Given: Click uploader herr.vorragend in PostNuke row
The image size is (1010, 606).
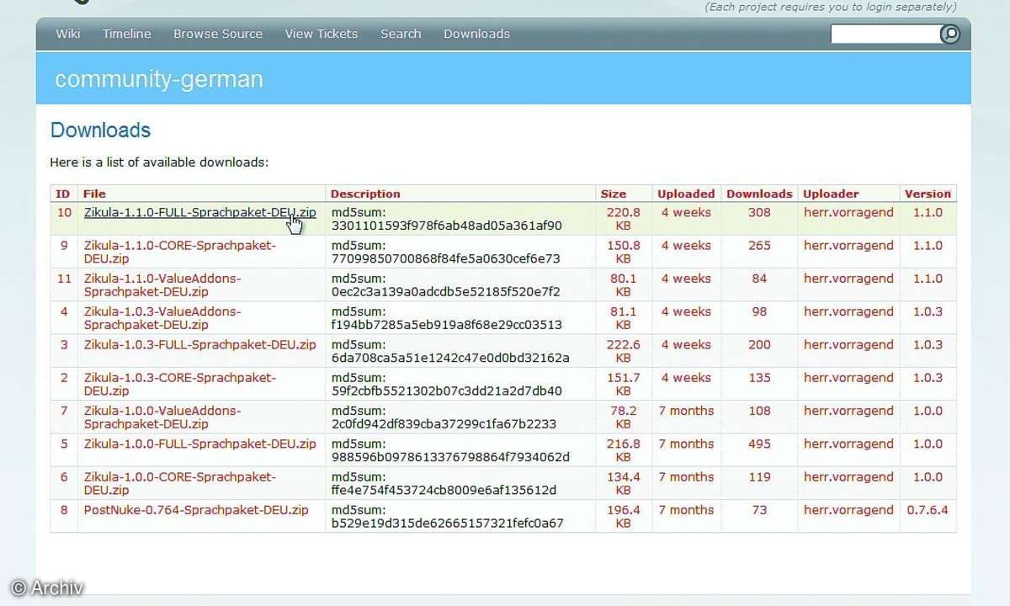Looking at the screenshot, I should tap(848, 510).
